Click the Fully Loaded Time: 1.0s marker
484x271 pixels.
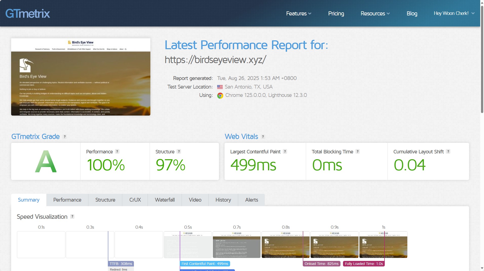coord(364,264)
